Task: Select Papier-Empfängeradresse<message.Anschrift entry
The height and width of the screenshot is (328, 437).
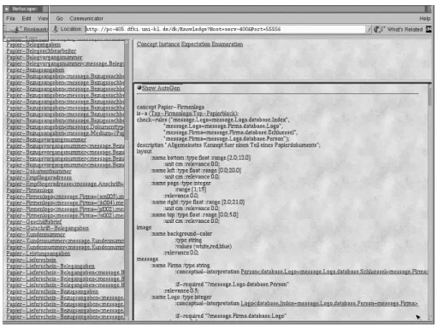Action: (65, 184)
